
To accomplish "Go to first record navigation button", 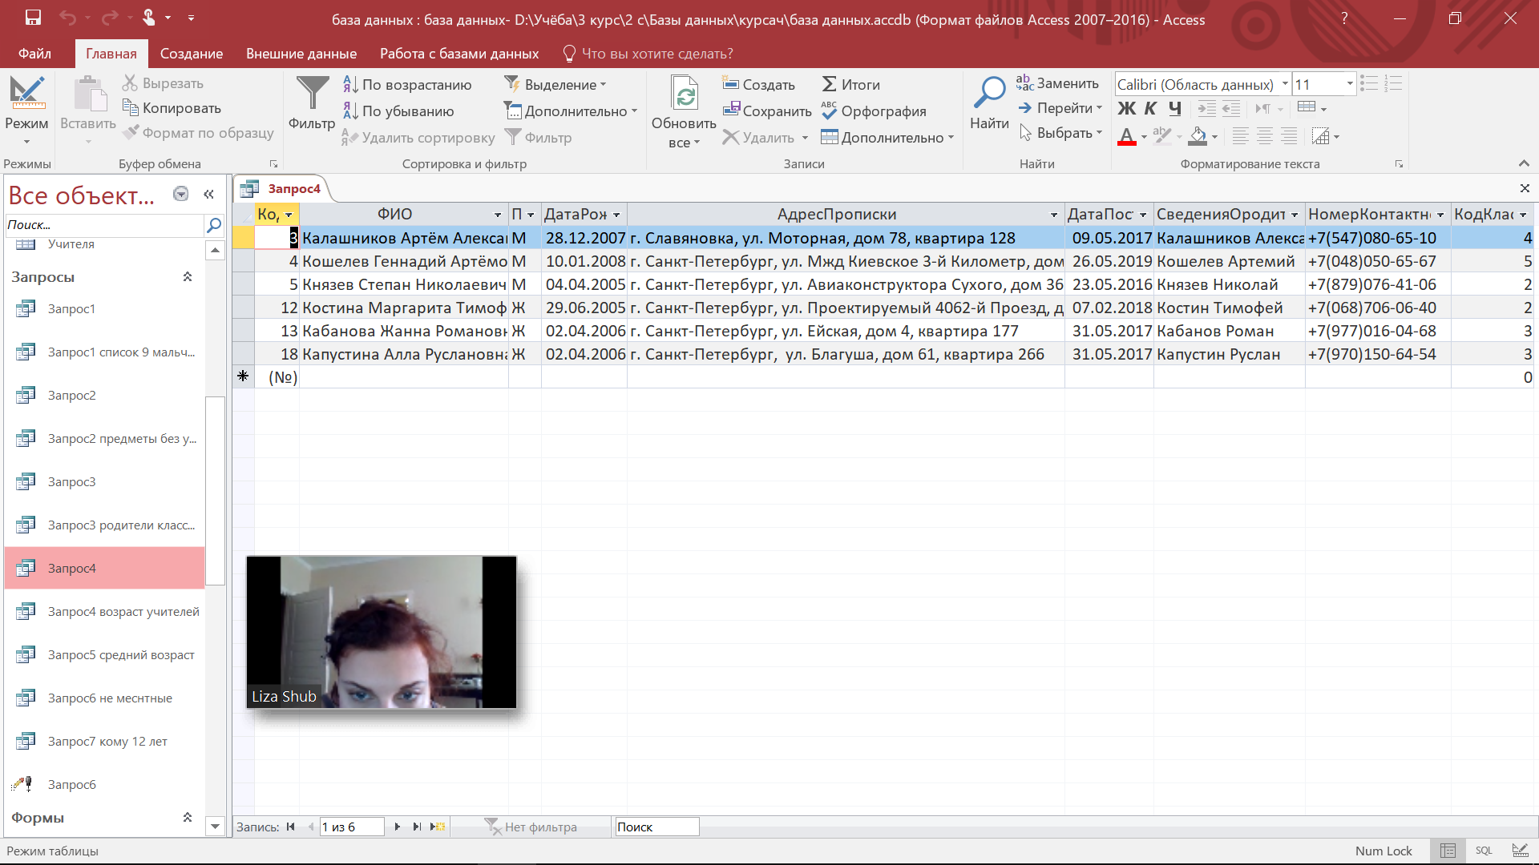I will click(290, 827).
